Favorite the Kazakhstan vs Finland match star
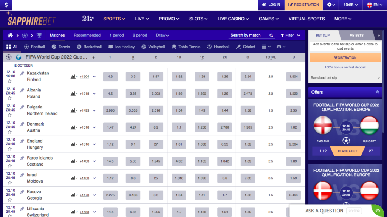Image resolution: width=387 pixels, height=217 pixels. 9,81
